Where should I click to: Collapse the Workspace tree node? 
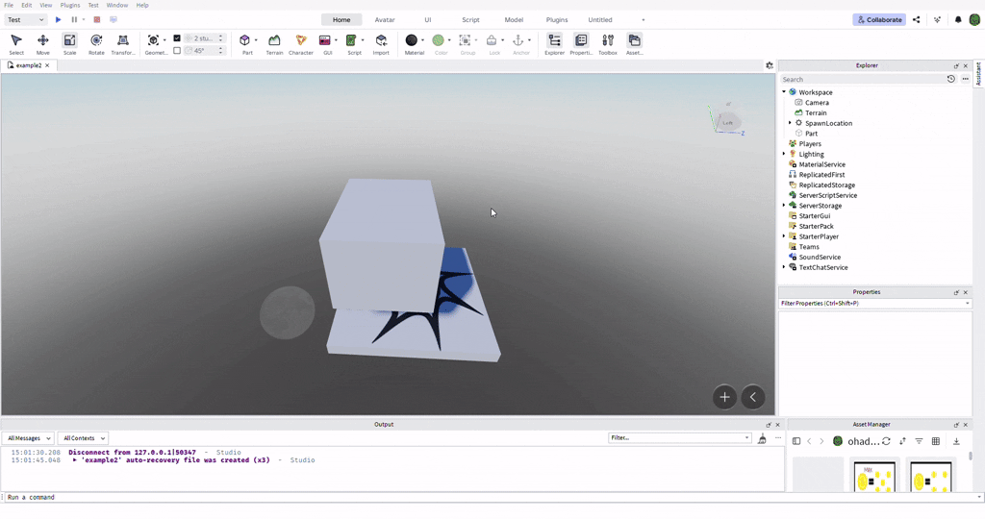(784, 92)
